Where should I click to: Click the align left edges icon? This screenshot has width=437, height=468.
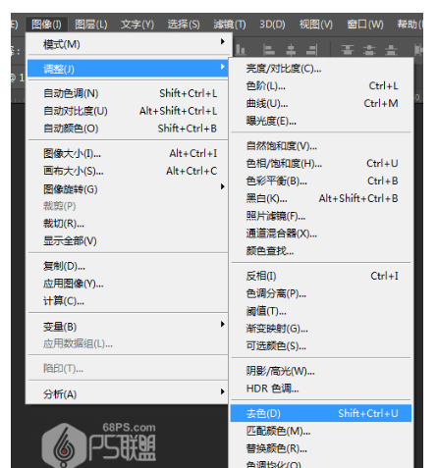[x=269, y=50]
